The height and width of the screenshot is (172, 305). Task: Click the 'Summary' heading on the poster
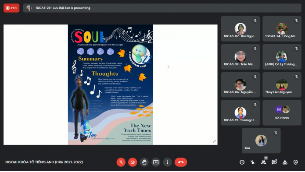pyautogui.click(x=90, y=59)
